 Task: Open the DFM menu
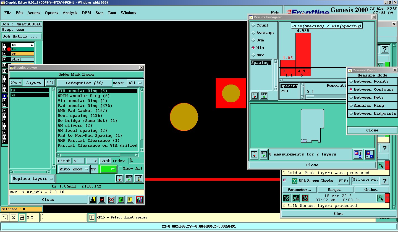(87, 13)
